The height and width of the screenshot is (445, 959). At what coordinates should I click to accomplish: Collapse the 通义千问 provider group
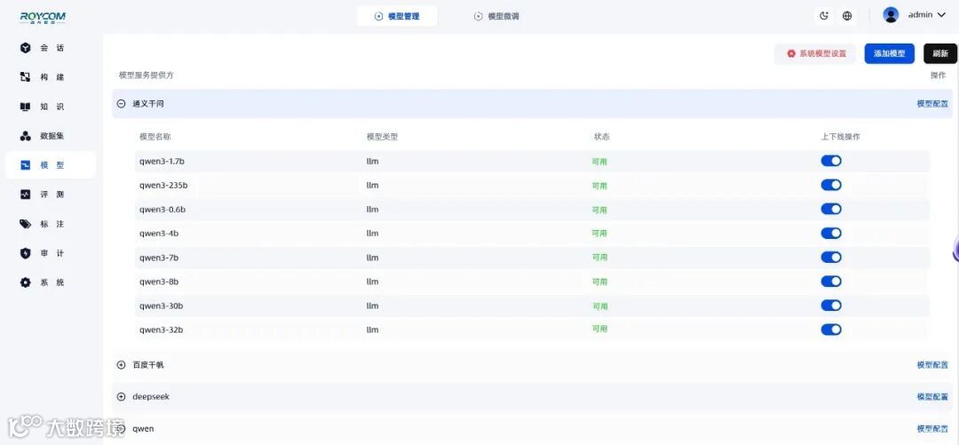121,104
